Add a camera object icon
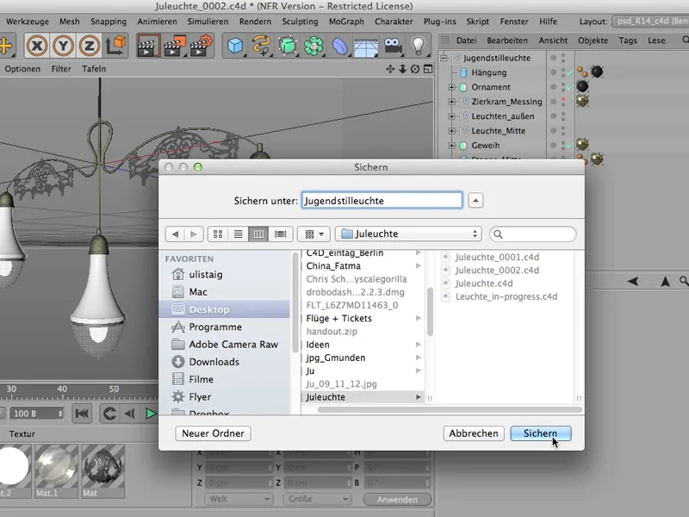Viewport: 689px width, 517px height. point(393,46)
